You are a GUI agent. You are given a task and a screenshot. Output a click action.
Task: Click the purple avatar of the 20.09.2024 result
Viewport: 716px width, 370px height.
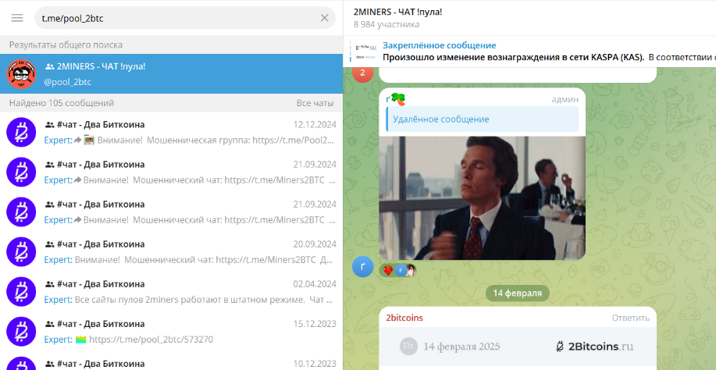(21, 252)
